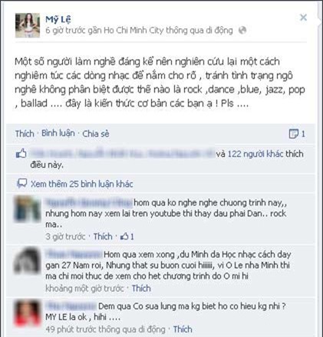Click the comment bubble icon beside Xem thêm
This screenshot has height=337, width=323.
pos(21,184)
